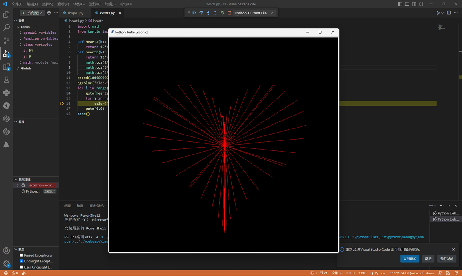Open the Search view icon
Image resolution: width=462 pixels, height=276 pixels.
coord(7,28)
